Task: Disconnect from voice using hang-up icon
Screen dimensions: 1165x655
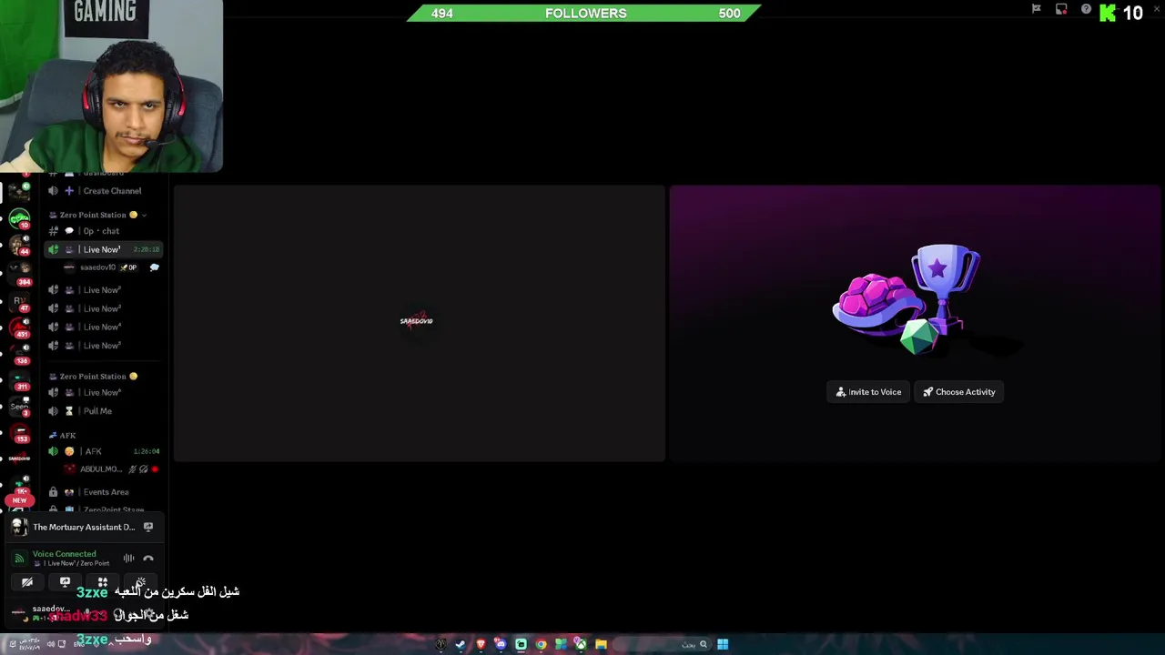Action: click(148, 559)
